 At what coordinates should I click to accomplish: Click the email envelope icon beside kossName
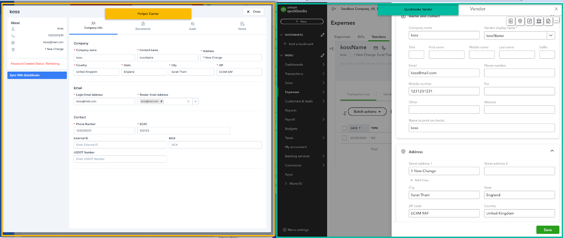point(375,48)
